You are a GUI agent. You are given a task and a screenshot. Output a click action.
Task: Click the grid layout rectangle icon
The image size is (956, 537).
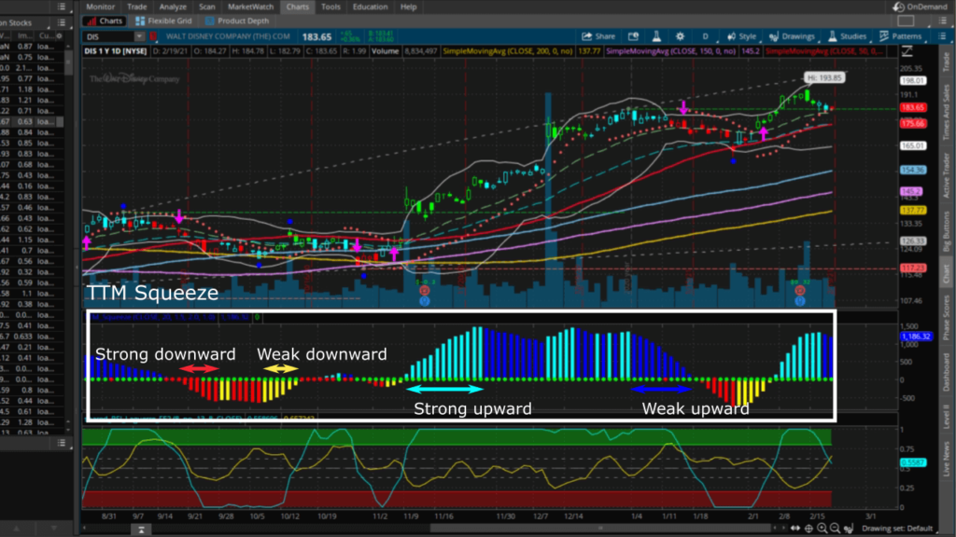pos(906,21)
